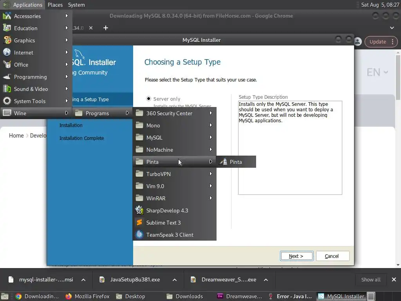Click the Cancel button in installer
Screen dimensions: 401x301
332,256
